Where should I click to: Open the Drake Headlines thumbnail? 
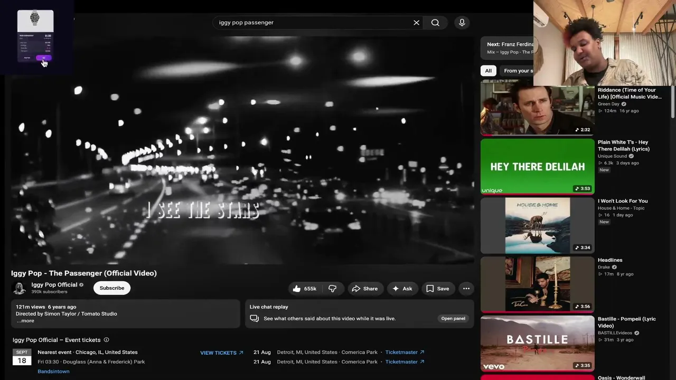[537, 284]
